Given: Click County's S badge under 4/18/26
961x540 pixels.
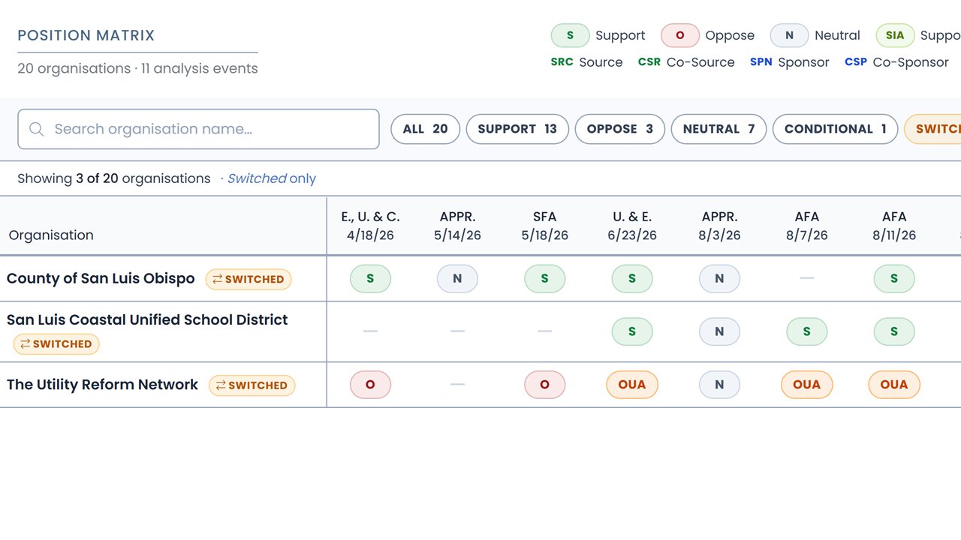Looking at the screenshot, I should pos(370,279).
